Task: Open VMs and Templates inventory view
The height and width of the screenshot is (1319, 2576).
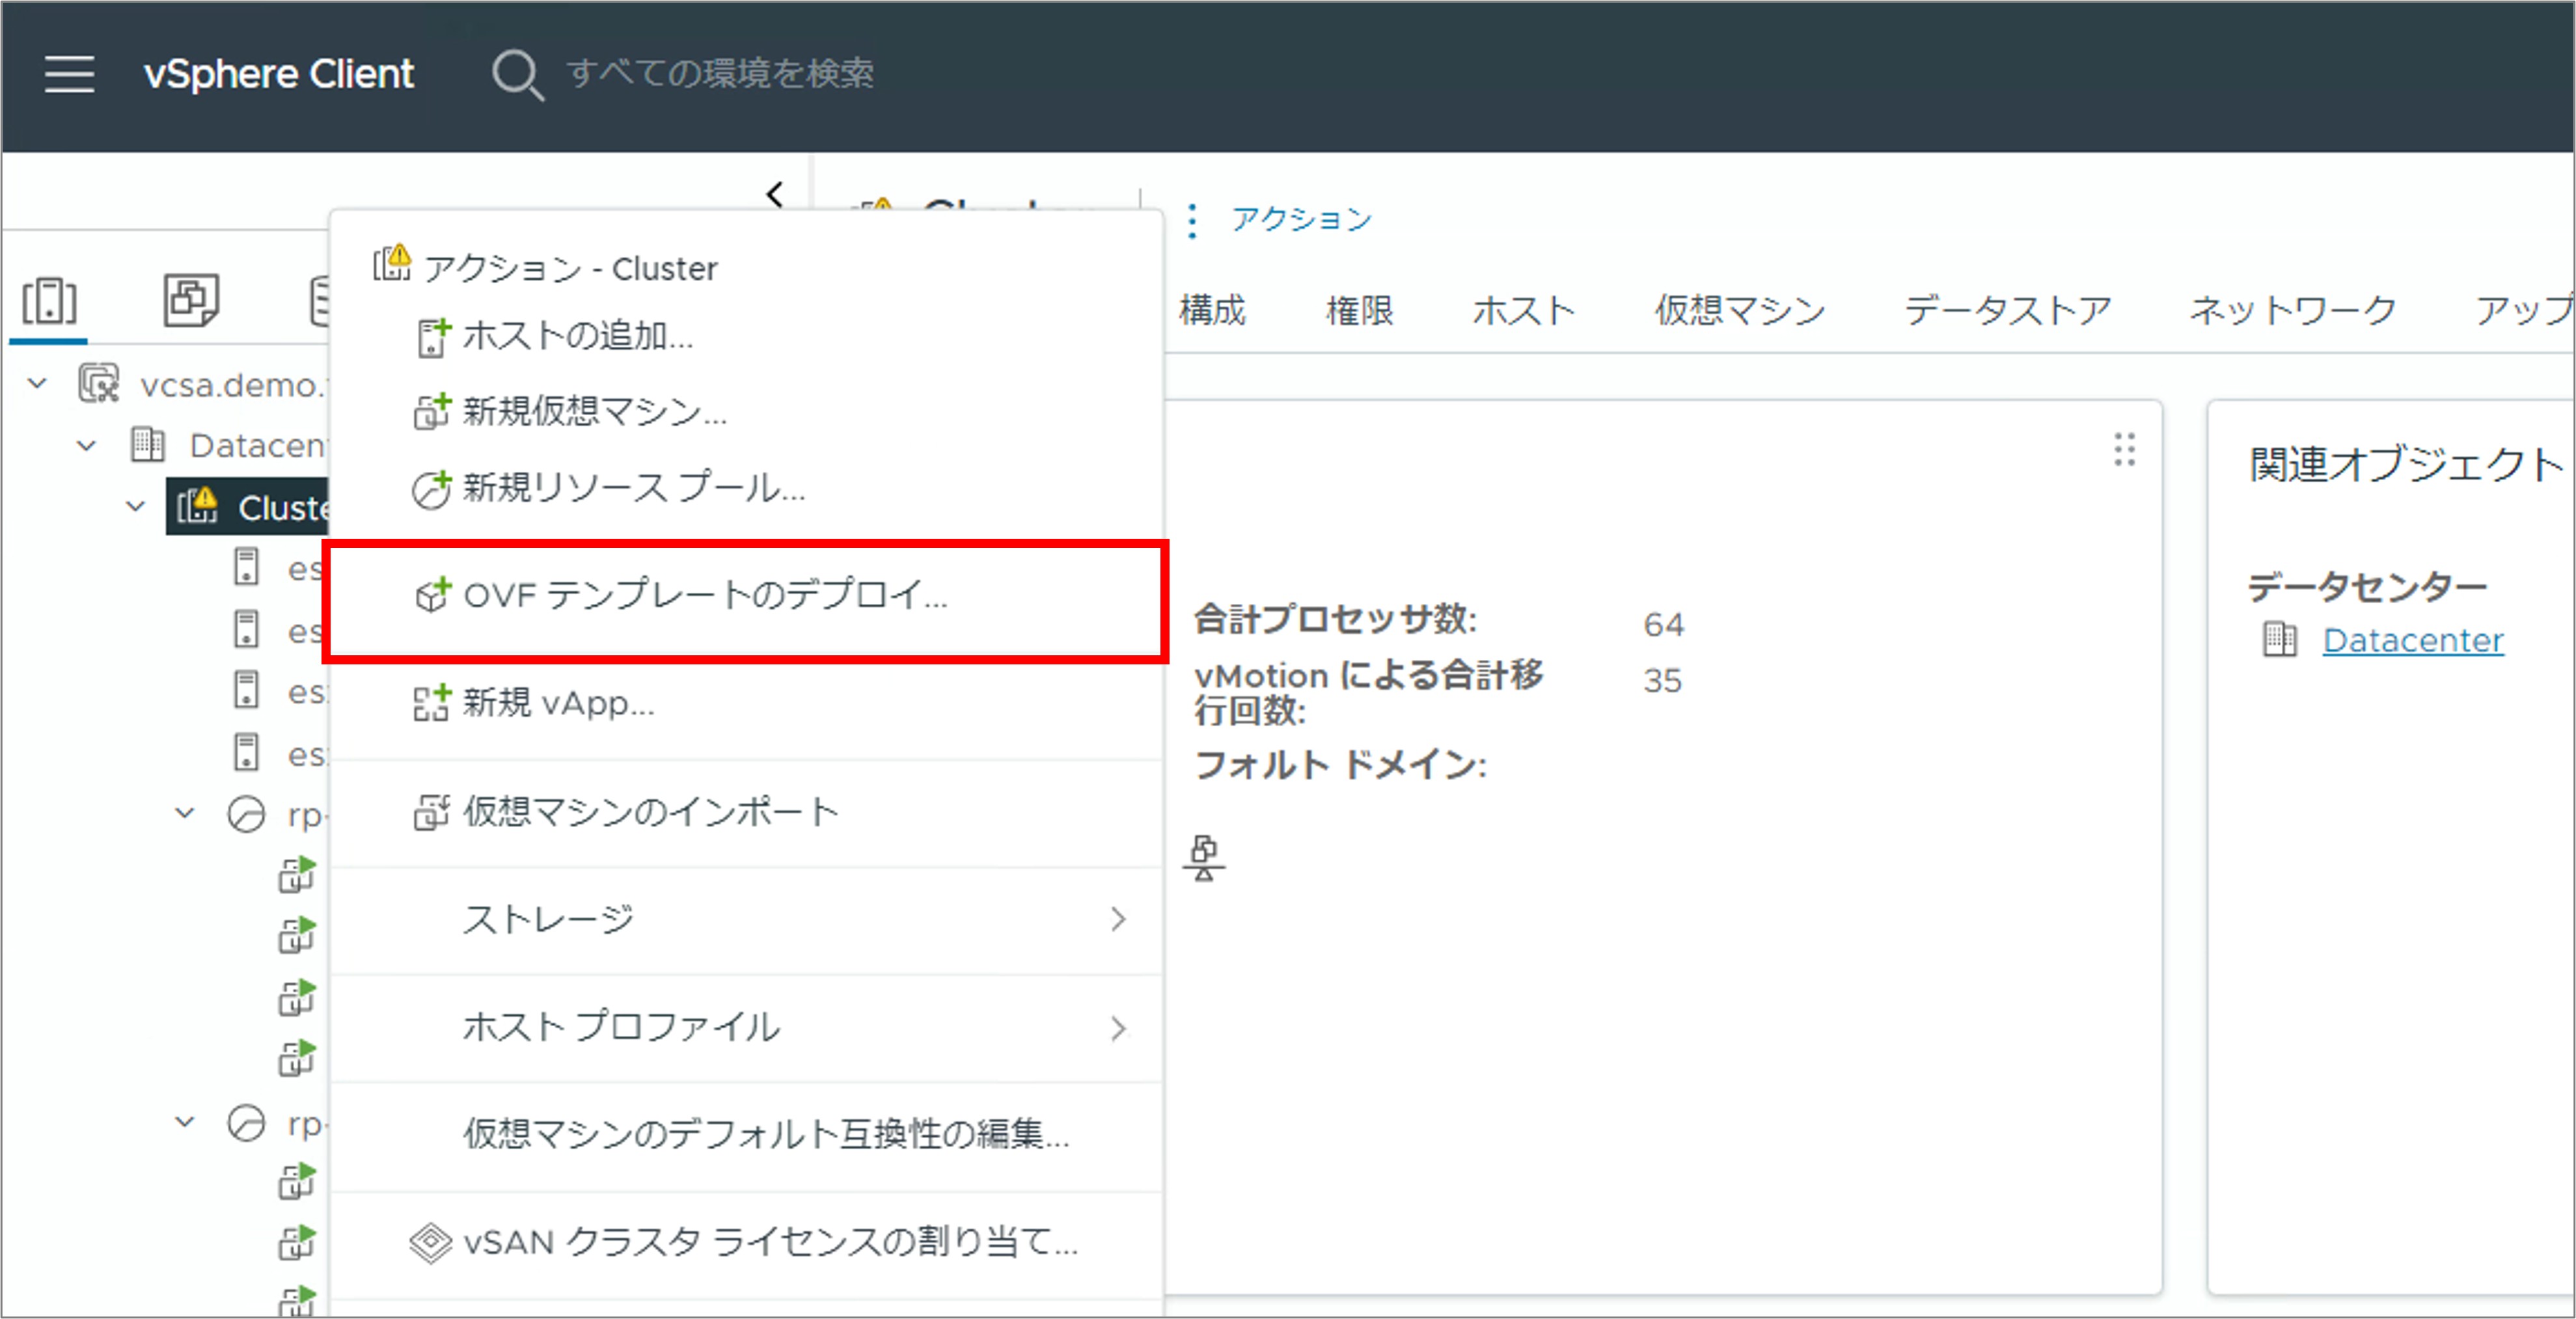Action: coord(191,300)
